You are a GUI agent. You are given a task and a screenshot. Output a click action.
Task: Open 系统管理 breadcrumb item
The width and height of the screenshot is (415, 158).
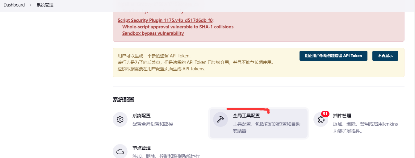coord(45,5)
